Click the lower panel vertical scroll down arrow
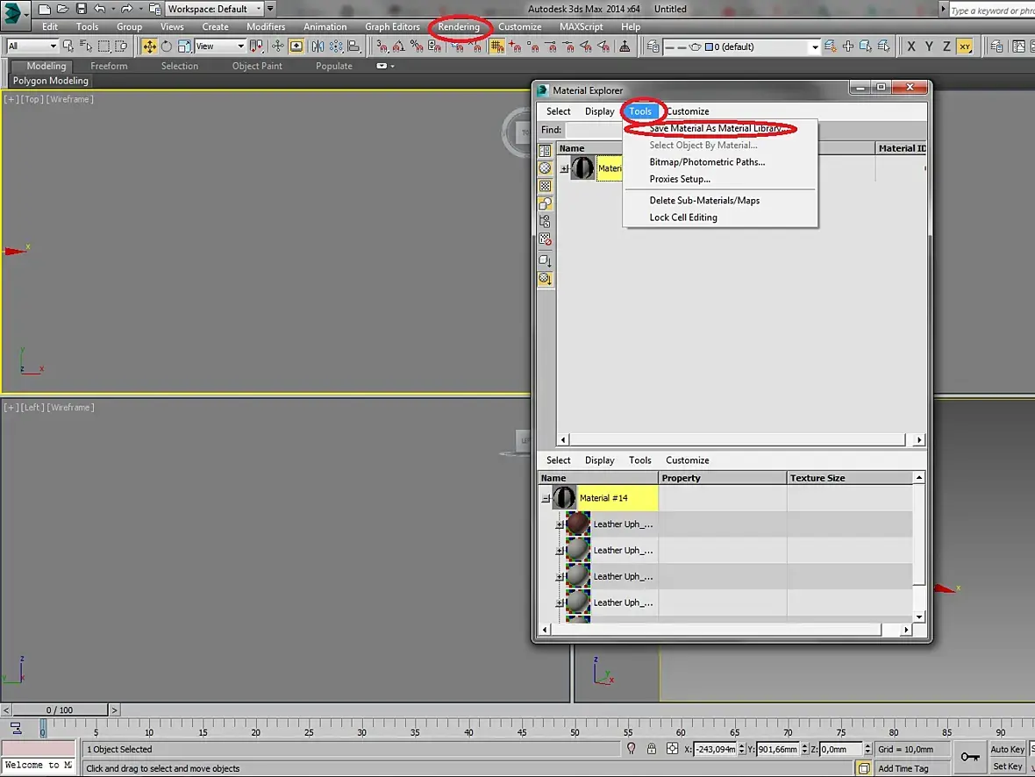 coord(919,617)
